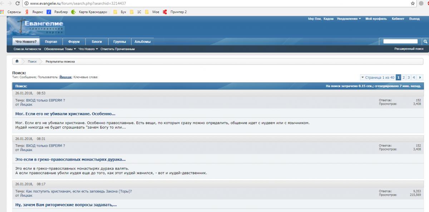Bookmark the page with the star icon
Image resolution: width=429 pixels, height=212 pixels.
(413, 3)
